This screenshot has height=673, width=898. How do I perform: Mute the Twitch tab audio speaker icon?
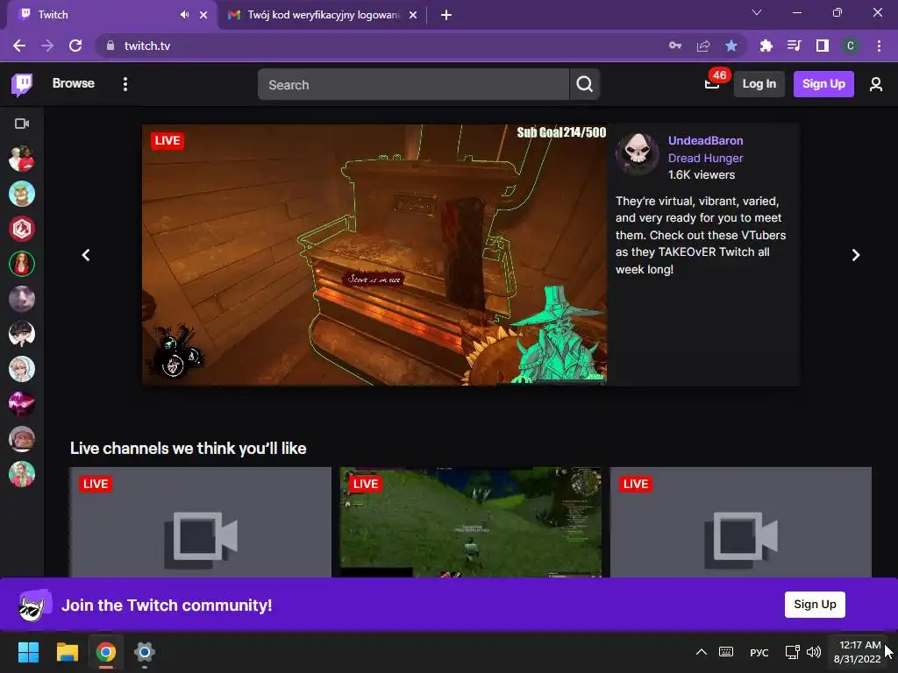pos(184,15)
